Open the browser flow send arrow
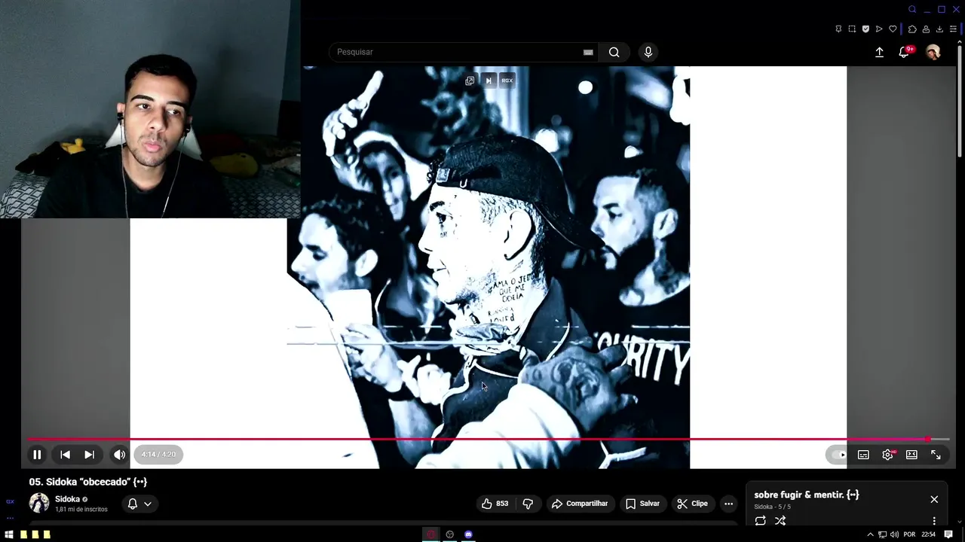This screenshot has height=542, width=965. [879, 29]
